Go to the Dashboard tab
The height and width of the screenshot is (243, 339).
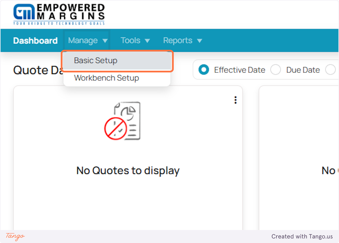tap(35, 40)
